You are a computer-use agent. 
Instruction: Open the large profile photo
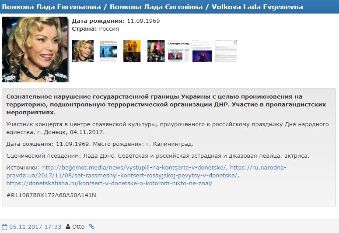(35, 49)
